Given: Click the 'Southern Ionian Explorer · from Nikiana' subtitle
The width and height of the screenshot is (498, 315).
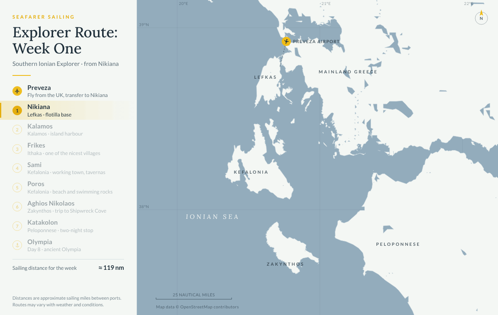Looking at the screenshot, I should tap(66, 64).
